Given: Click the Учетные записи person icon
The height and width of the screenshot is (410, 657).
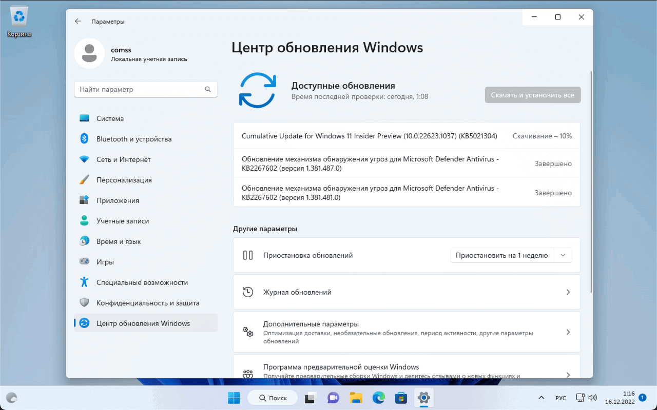Looking at the screenshot, I should 85,221.
